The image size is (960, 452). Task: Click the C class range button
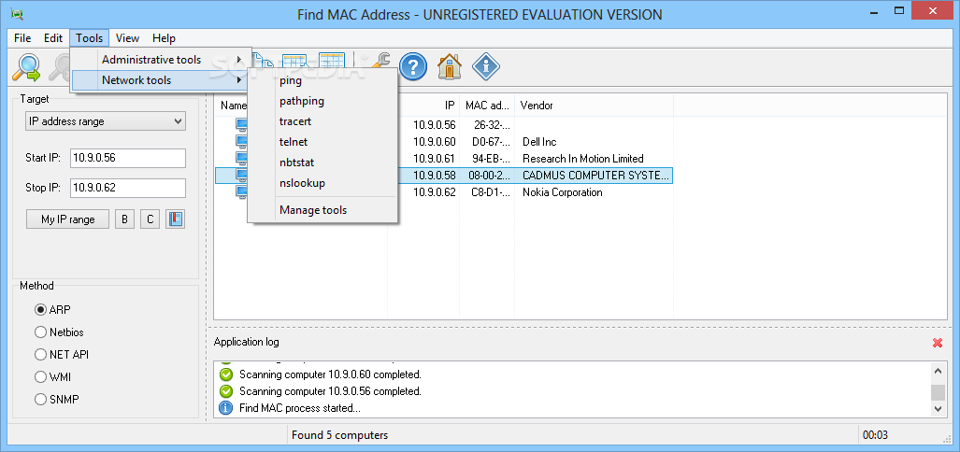[x=150, y=219]
